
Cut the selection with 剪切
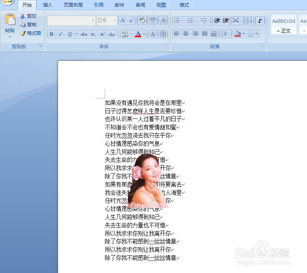tap(29, 16)
